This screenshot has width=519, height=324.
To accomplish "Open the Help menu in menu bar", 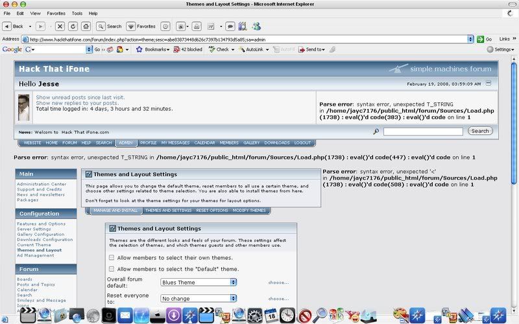I will click(93, 14).
